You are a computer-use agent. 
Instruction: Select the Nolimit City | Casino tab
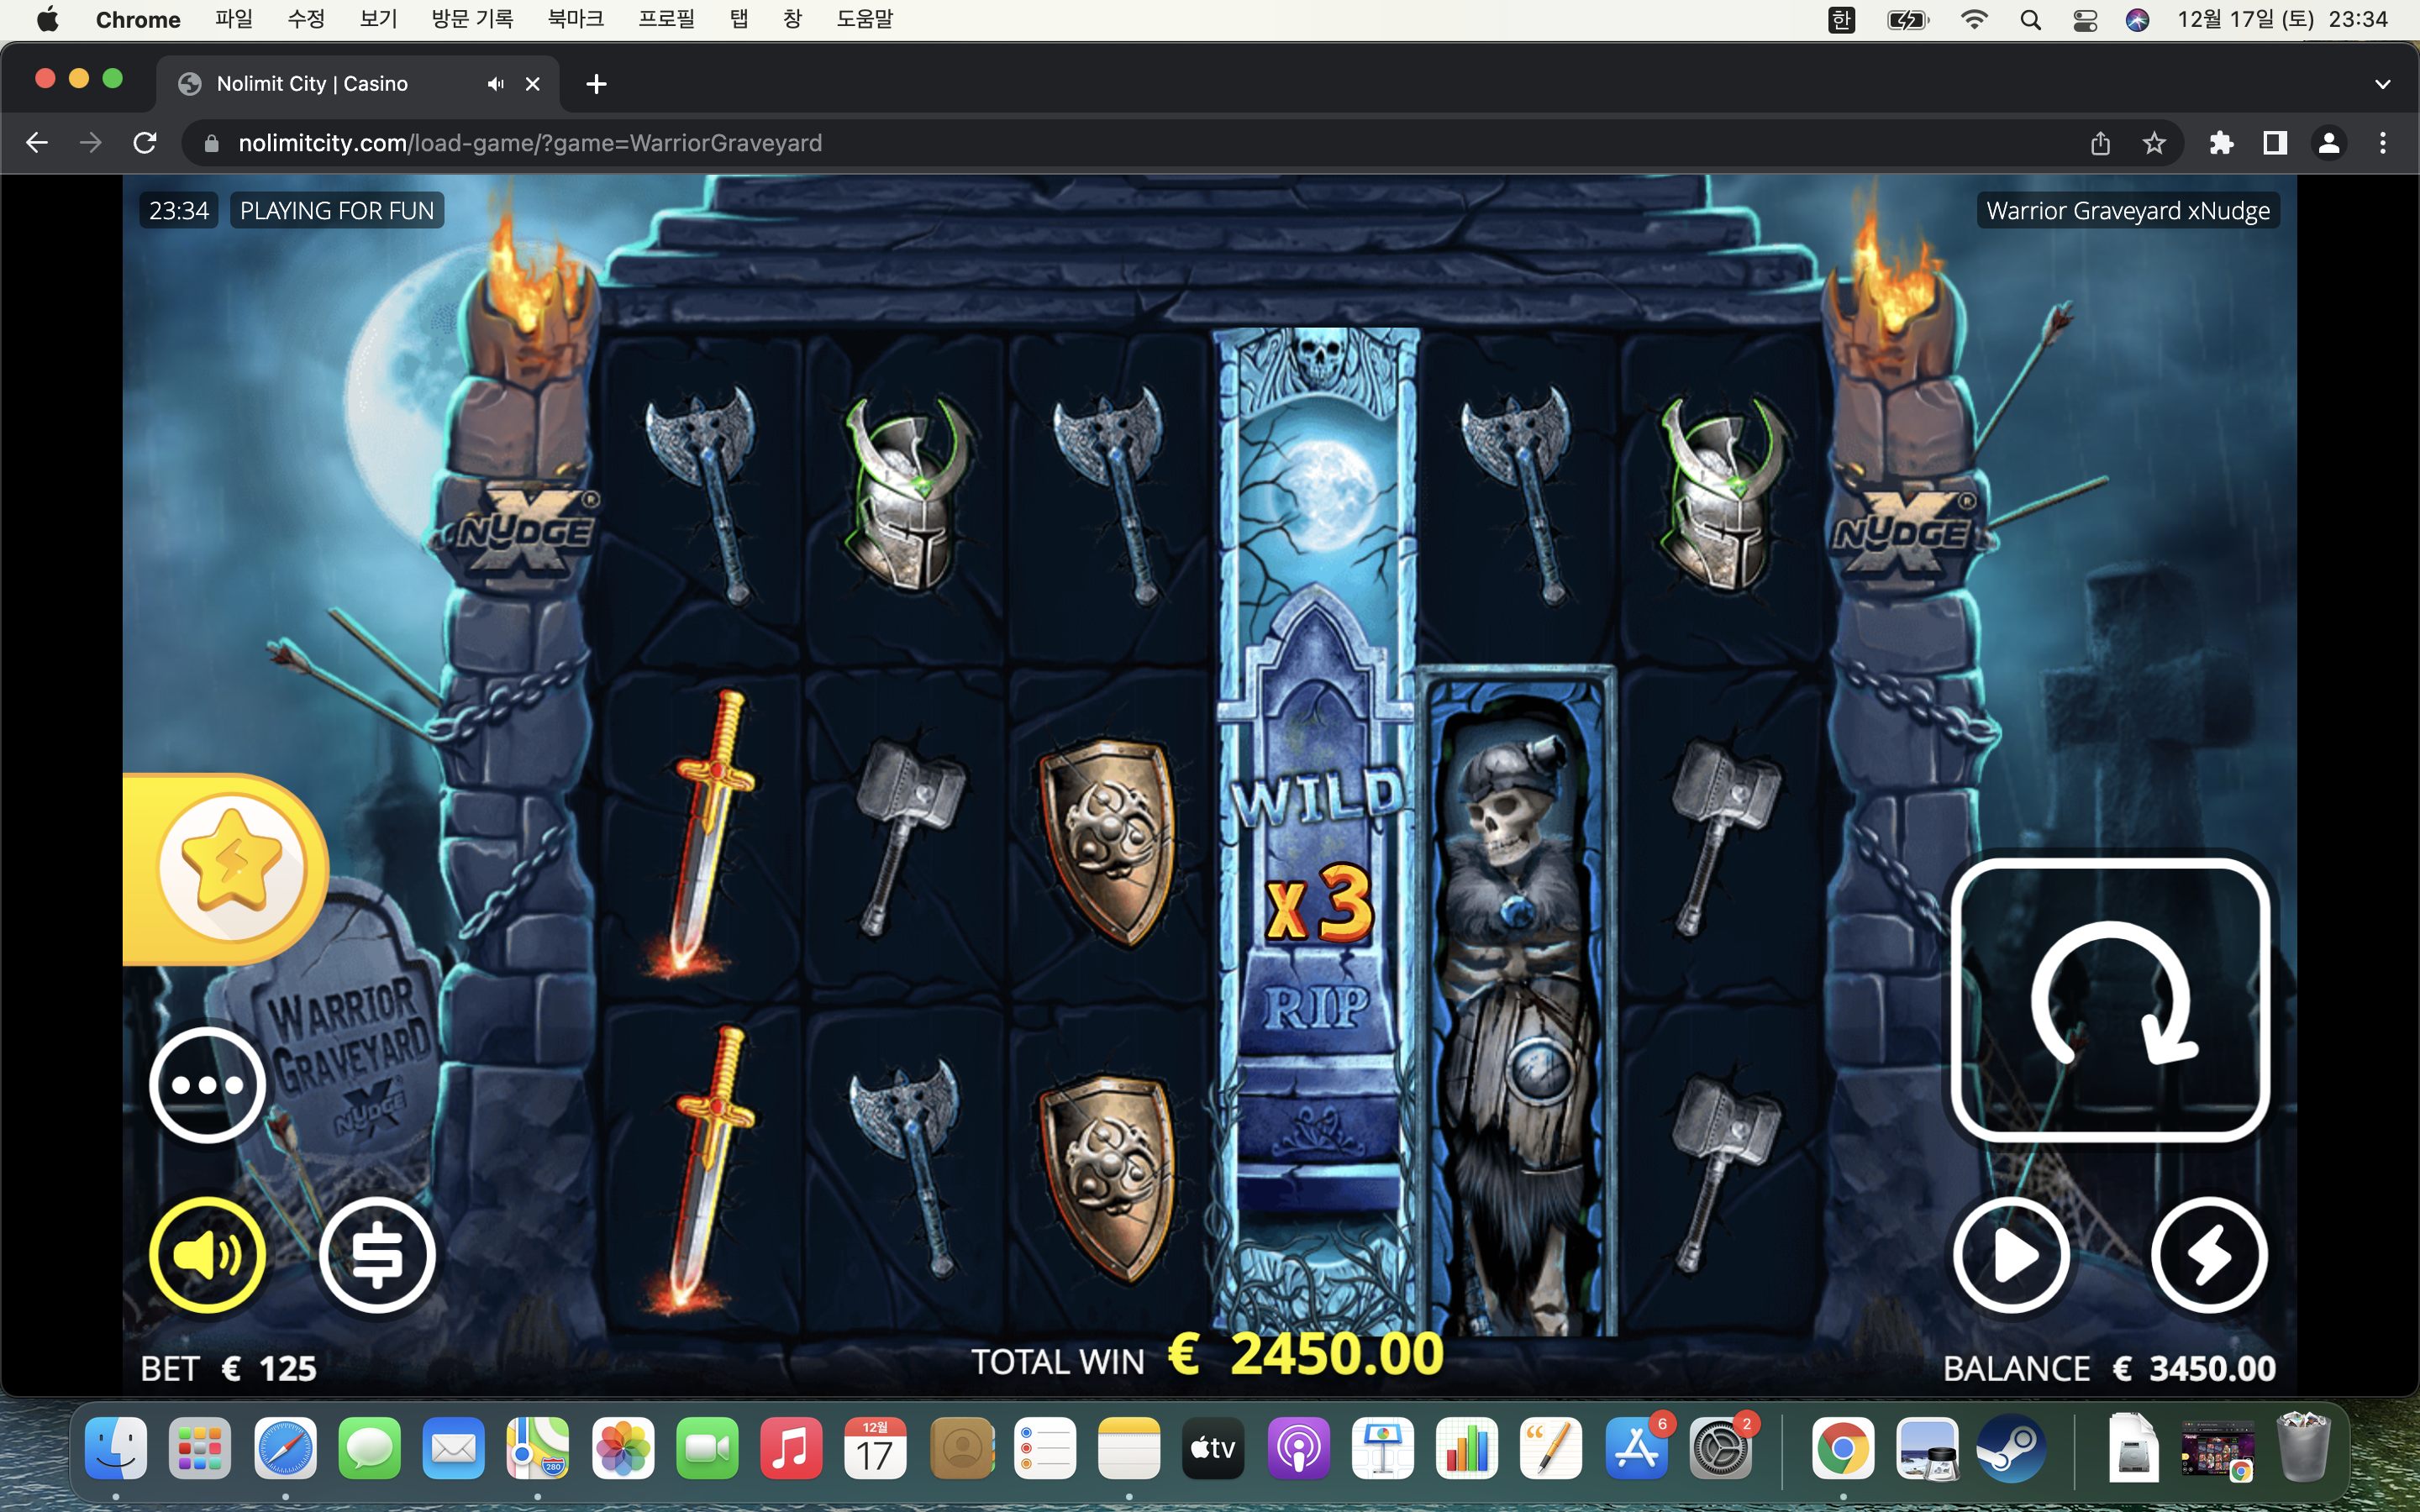(357, 84)
